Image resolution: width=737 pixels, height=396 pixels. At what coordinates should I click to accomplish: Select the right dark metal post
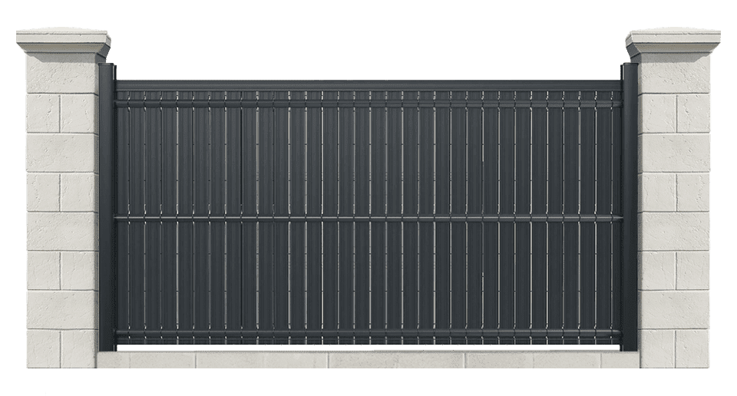click(x=630, y=207)
